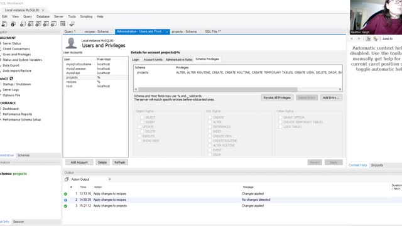Click the Revert button
Viewport: 402px width, 226px height.
click(x=315, y=163)
